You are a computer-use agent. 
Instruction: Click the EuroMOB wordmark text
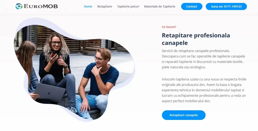[41, 6]
